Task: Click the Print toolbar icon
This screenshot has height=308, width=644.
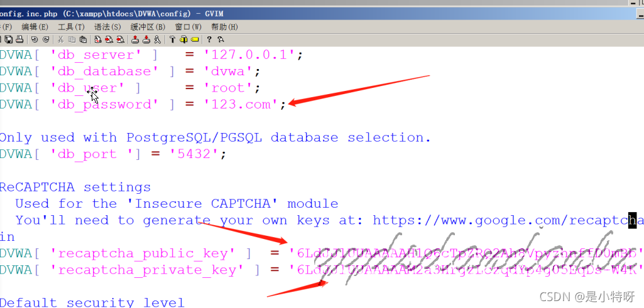Action: coord(19,40)
